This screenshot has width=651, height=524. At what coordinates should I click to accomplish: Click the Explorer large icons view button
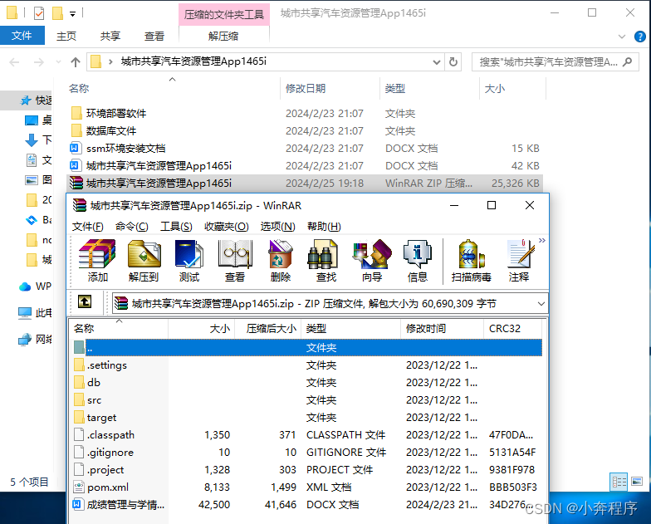[x=637, y=482]
